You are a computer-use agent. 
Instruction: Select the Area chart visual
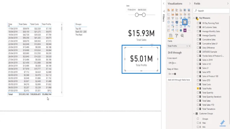point(173,14)
